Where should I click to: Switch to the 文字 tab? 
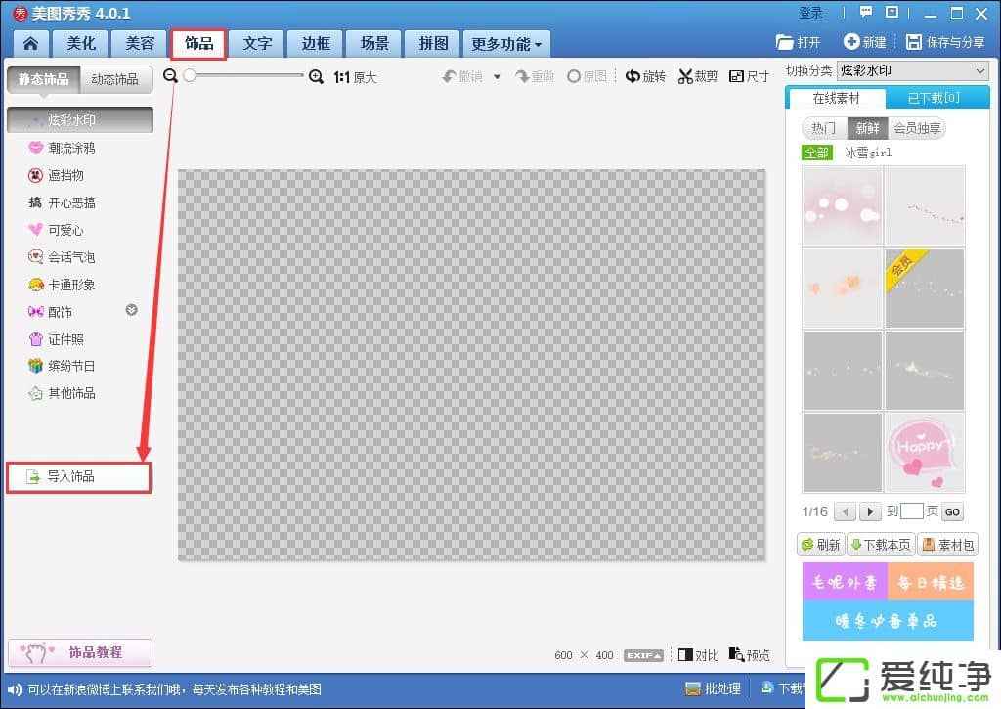(x=257, y=44)
